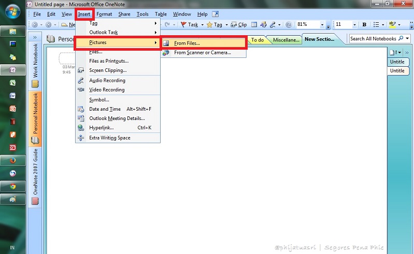Click the Windows Start orb
Image resolution: width=414 pixels, height=254 pixels.
pos(12,11)
